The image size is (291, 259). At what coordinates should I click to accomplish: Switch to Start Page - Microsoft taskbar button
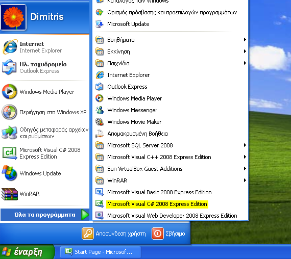tap(101, 252)
